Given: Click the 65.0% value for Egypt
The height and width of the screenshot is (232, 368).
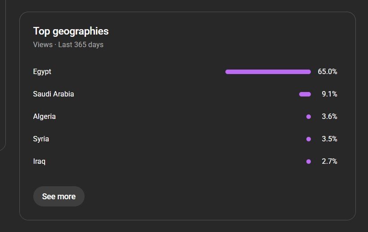Looking at the screenshot, I should coord(328,72).
